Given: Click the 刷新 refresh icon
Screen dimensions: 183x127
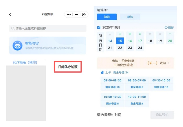Looking at the screenshot, I should click(x=166, y=27).
